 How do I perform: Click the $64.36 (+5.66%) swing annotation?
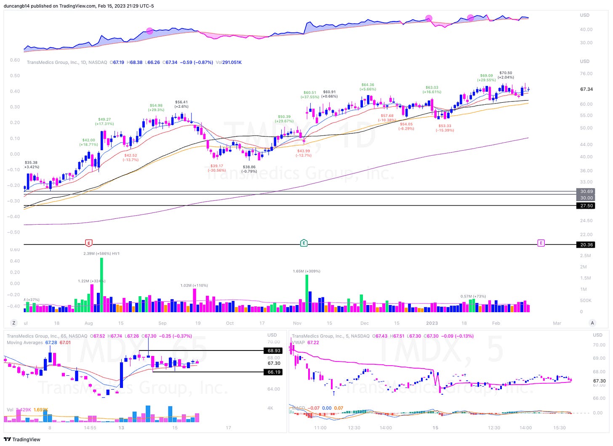click(368, 87)
